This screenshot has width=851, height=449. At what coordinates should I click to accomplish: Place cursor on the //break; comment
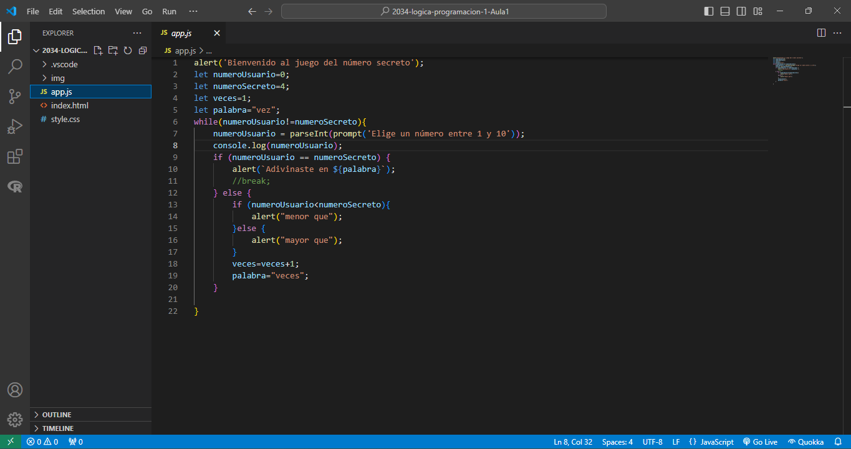pyautogui.click(x=251, y=181)
